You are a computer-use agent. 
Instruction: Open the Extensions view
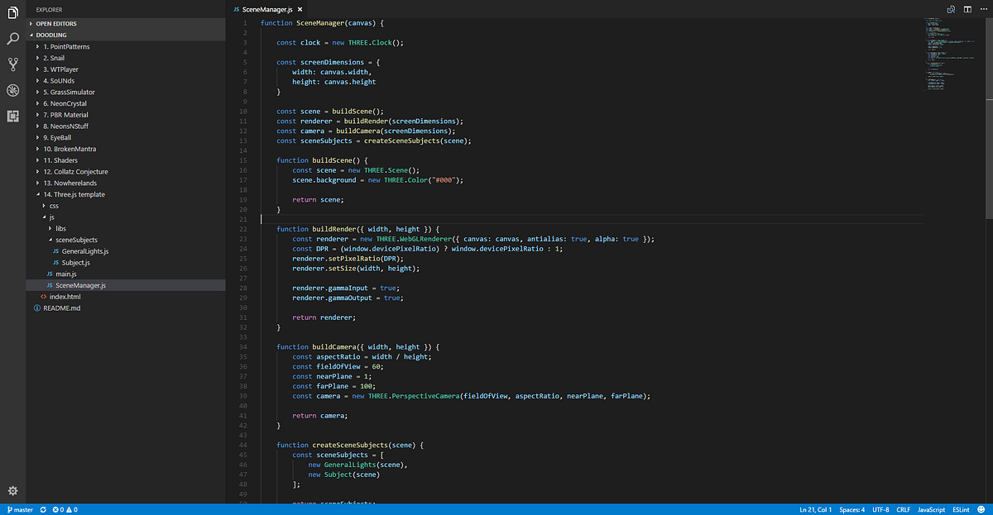click(x=12, y=117)
